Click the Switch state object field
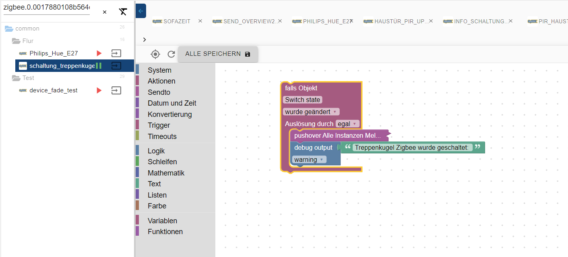568x257 pixels. pyautogui.click(x=303, y=100)
